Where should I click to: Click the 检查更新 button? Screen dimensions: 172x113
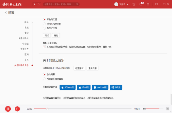(x=79, y=68)
